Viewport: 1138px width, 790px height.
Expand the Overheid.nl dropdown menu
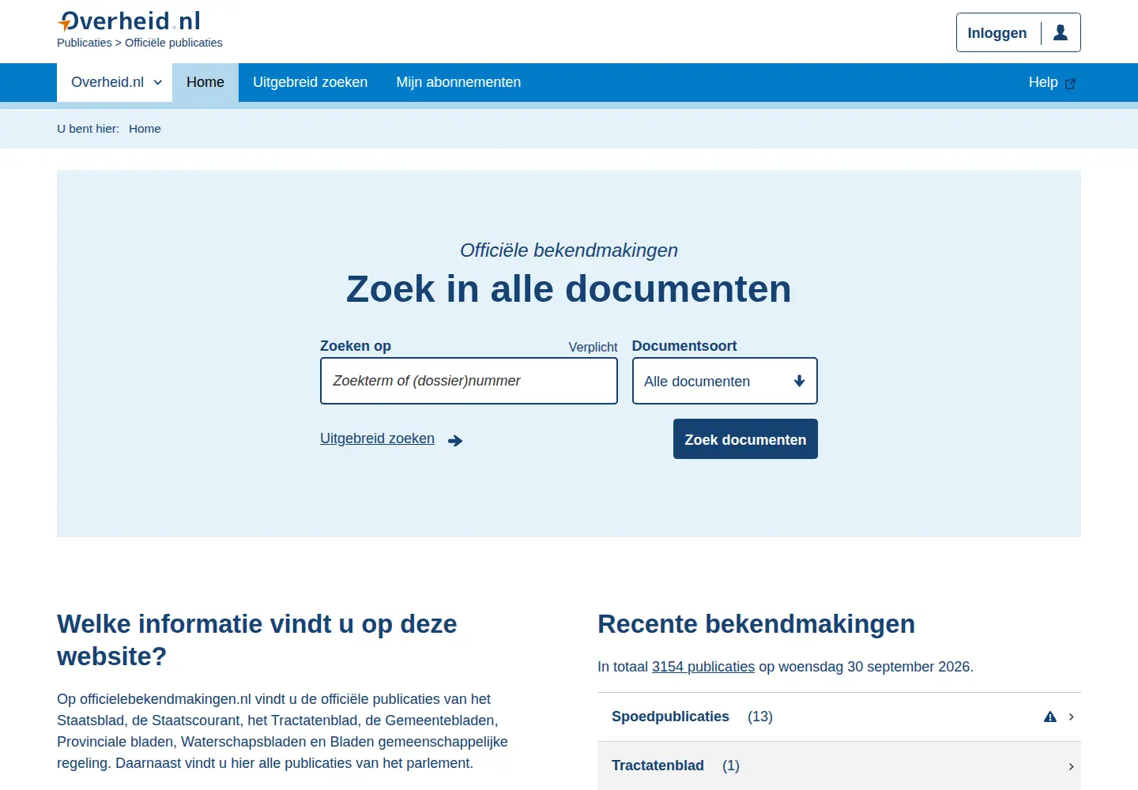point(115,82)
